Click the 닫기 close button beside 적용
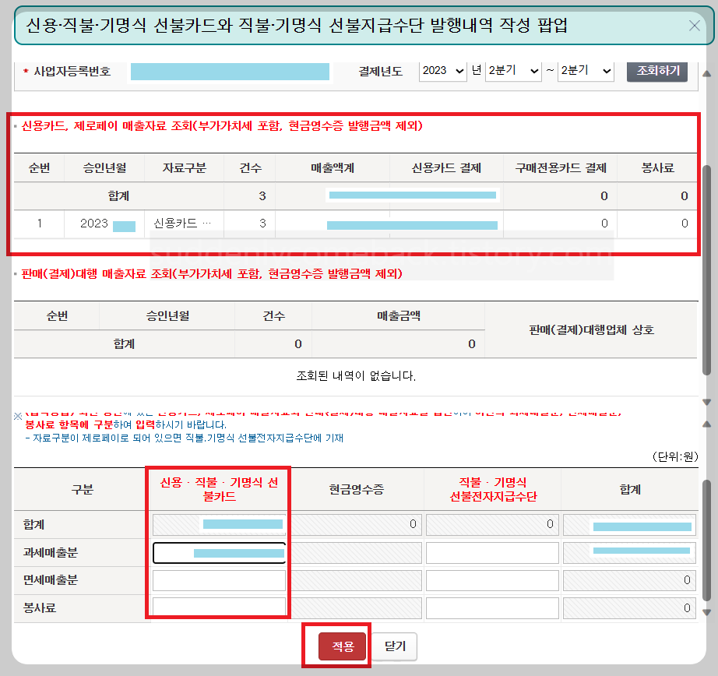Viewport: 718px width, 676px height. pos(396,646)
